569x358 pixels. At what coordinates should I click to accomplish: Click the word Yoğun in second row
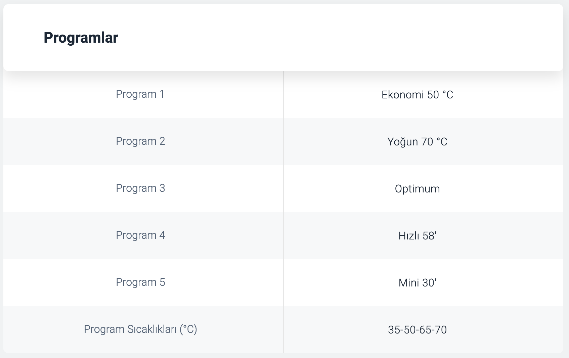(x=402, y=142)
